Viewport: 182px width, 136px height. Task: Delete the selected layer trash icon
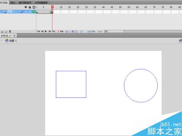10,32
